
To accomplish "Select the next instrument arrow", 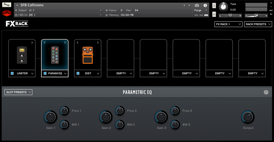I will click(189, 5).
